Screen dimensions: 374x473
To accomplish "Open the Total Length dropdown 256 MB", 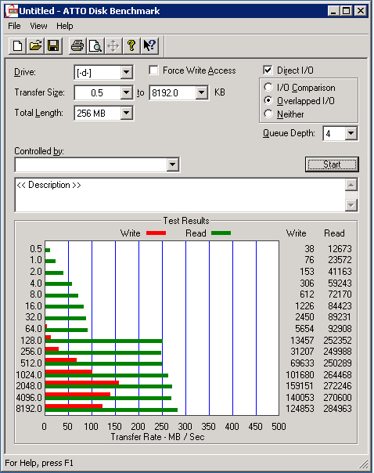I will click(x=126, y=113).
